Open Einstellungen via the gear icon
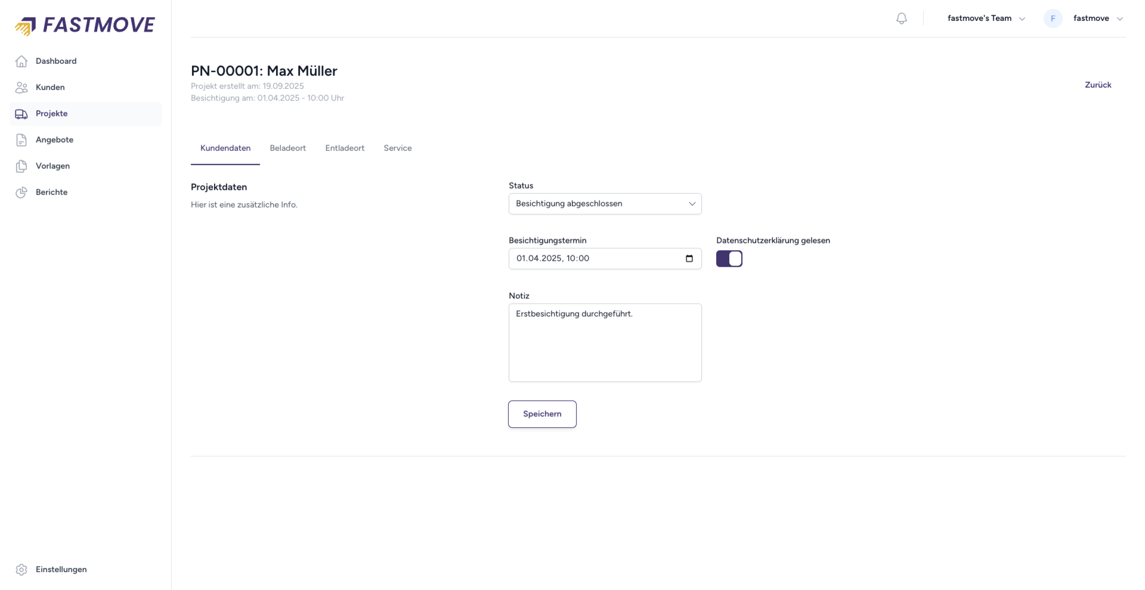Image resolution: width=1145 pixels, height=590 pixels. (21, 570)
